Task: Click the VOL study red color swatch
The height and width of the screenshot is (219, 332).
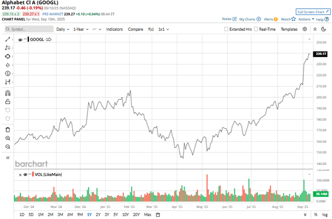Action: point(33,174)
